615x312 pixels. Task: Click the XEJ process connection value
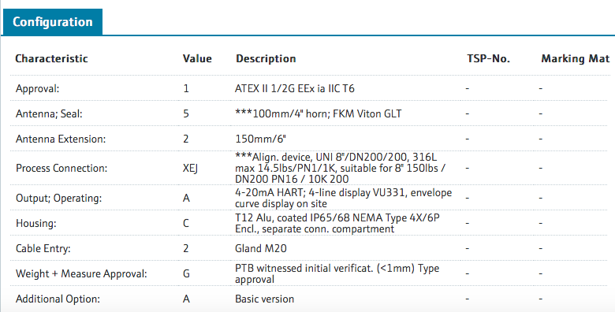tap(190, 169)
